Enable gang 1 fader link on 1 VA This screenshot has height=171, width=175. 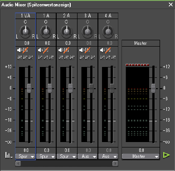(x=19, y=57)
